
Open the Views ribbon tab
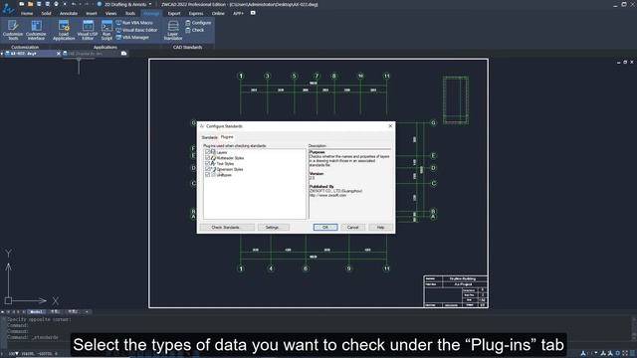point(110,13)
